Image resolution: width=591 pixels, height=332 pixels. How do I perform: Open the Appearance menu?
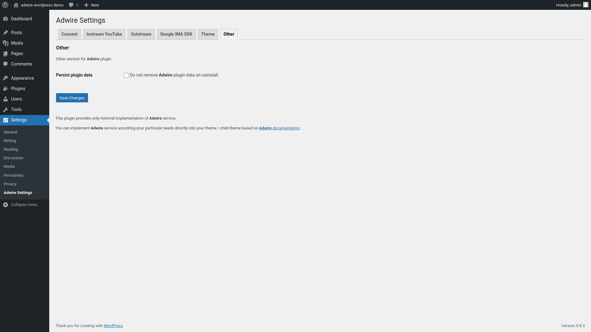(22, 78)
